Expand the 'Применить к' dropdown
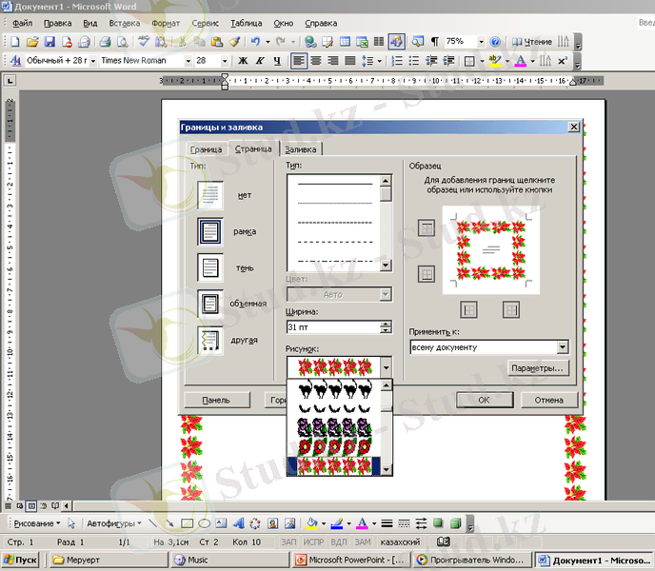 coord(563,347)
